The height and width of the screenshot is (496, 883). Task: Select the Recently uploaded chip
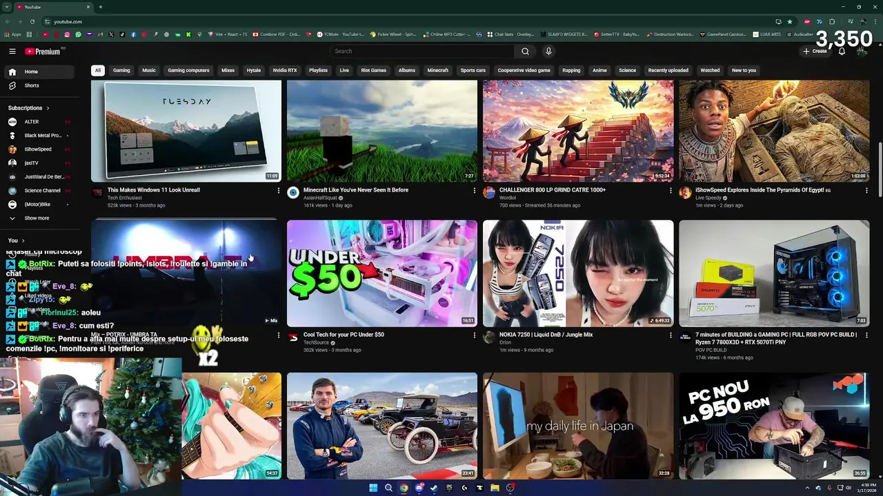pos(668,70)
